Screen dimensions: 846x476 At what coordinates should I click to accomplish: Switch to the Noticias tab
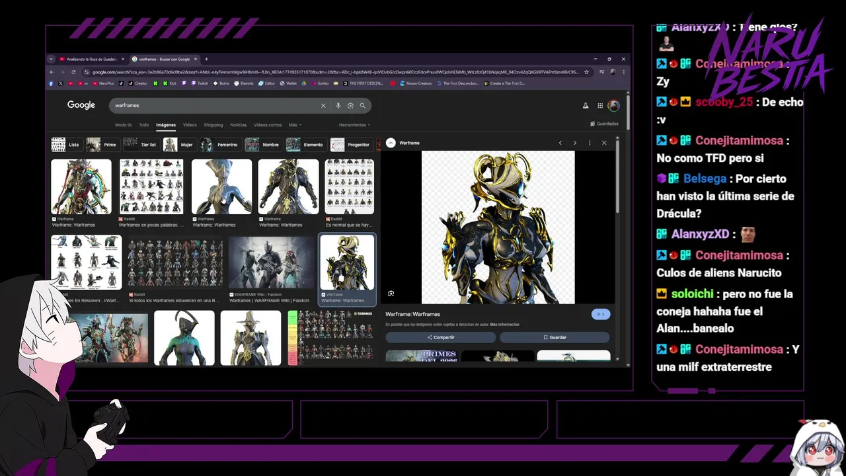[239, 125]
